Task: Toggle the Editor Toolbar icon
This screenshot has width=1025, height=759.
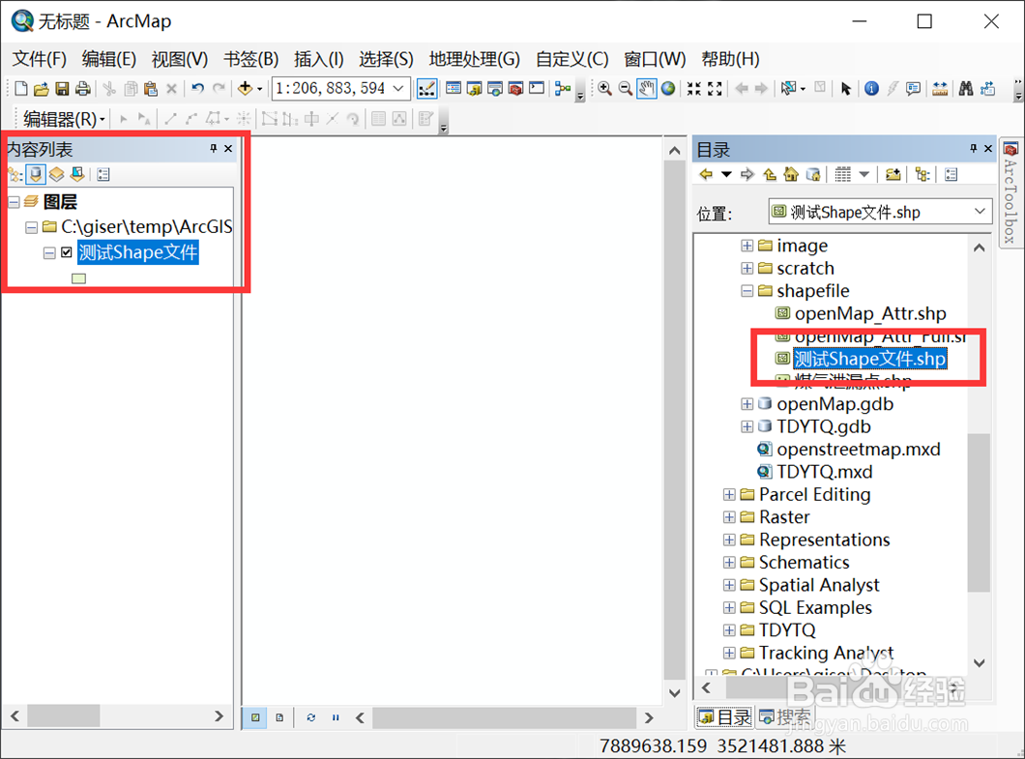Action: tap(426, 88)
